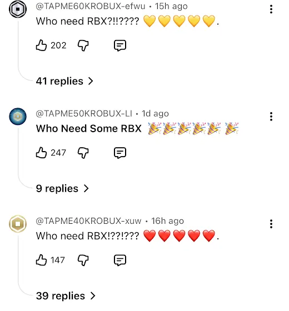The width and height of the screenshot is (289, 311).
Task: Reply to the TAPME50KROBUX-LI comment
Action: (x=120, y=153)
